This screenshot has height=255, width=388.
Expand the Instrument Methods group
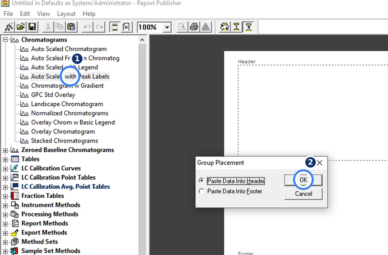pos(5,205)
